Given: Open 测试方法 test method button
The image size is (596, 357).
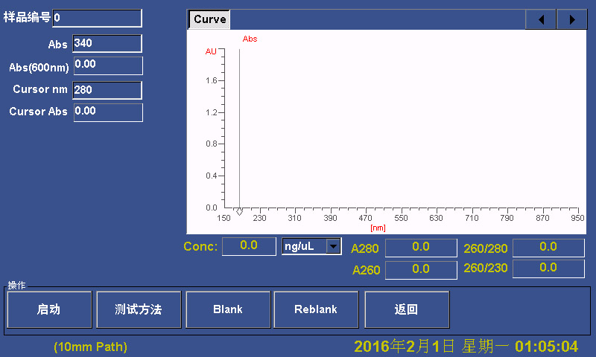Looking at the screenshot, I should click(139, 309).
